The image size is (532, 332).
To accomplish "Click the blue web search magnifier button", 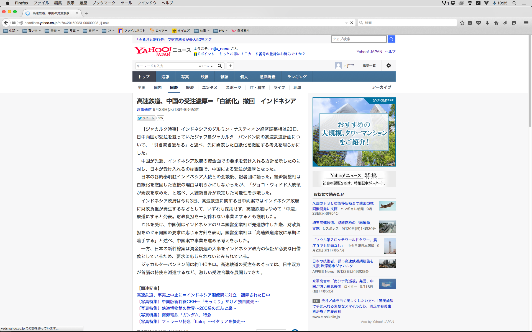I will coord(391,39).
